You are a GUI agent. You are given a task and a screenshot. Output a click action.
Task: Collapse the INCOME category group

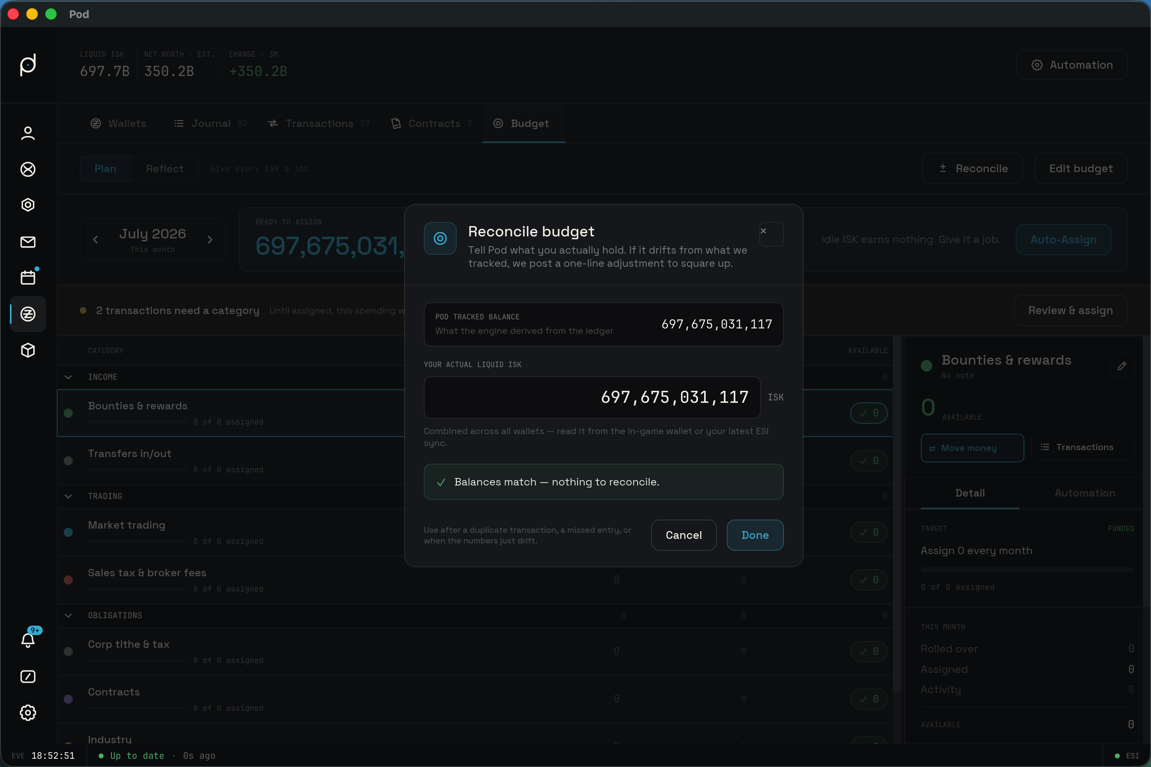(69, 377)
